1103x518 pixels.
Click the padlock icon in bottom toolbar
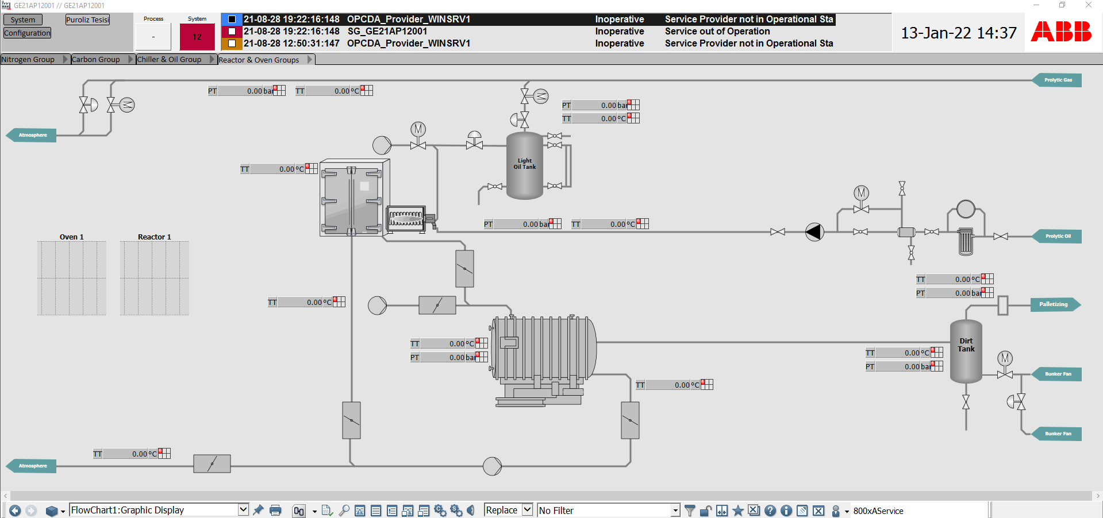706,511
